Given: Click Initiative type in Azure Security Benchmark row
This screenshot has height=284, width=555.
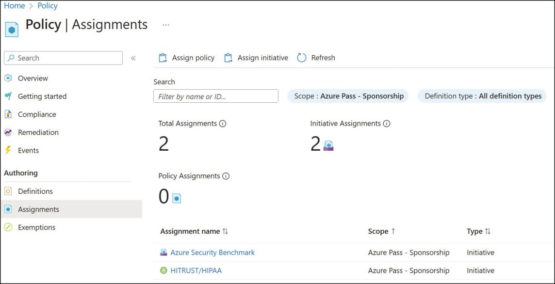Looking at the screenshot, I should (x=481, y=252).
